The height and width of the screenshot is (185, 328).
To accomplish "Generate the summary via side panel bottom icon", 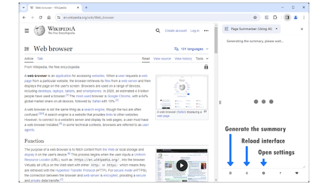I will (230, 173).
